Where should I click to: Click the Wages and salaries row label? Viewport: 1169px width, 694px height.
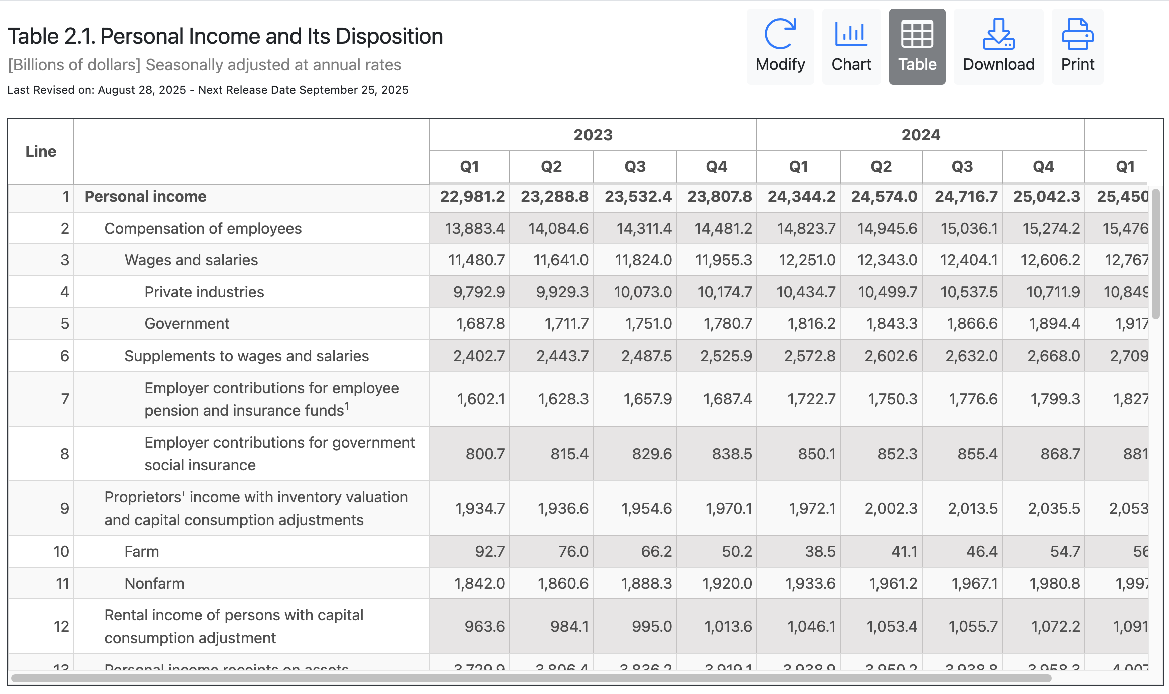[191, 260]
